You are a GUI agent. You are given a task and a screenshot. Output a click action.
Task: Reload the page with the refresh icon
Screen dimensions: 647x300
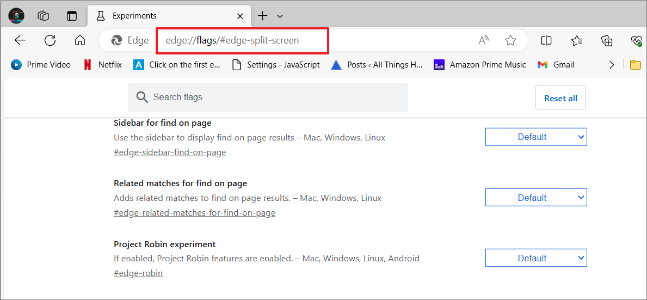50,40
